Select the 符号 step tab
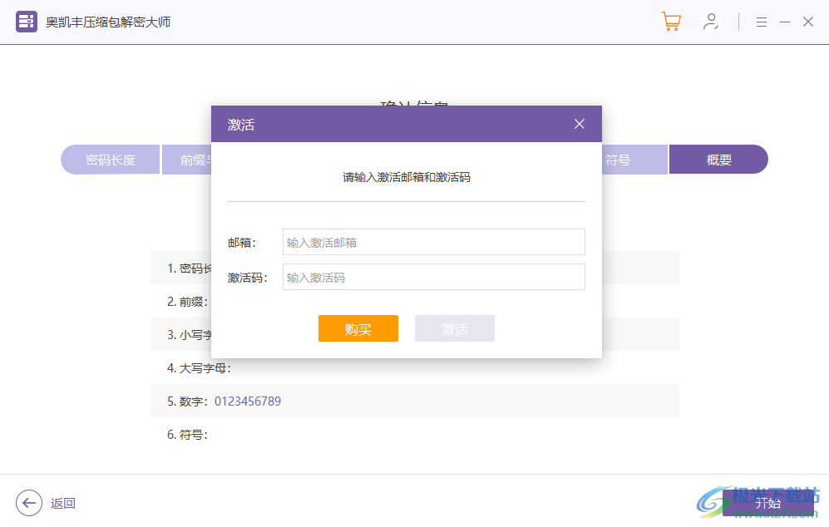 [x=634, y=160]
